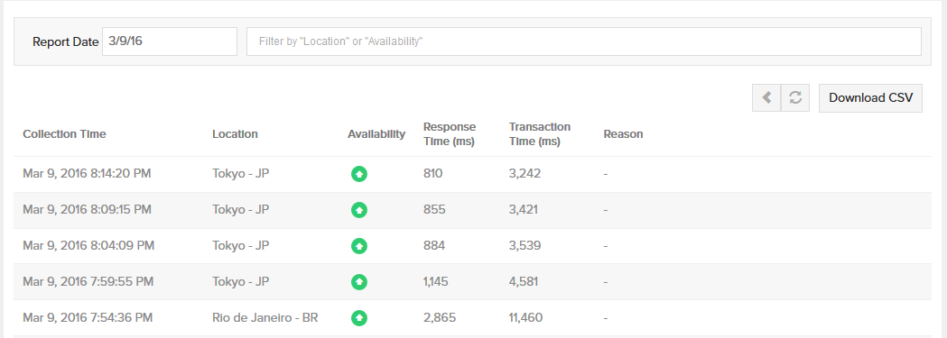The image size is (947, 338).
Task: Open the Report Date field showing 3/9/16
Action: (170, 41)
